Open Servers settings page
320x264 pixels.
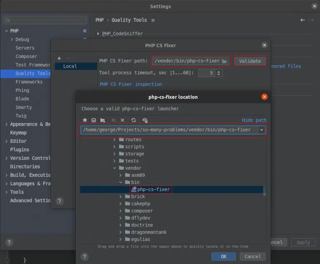(25, 48)
